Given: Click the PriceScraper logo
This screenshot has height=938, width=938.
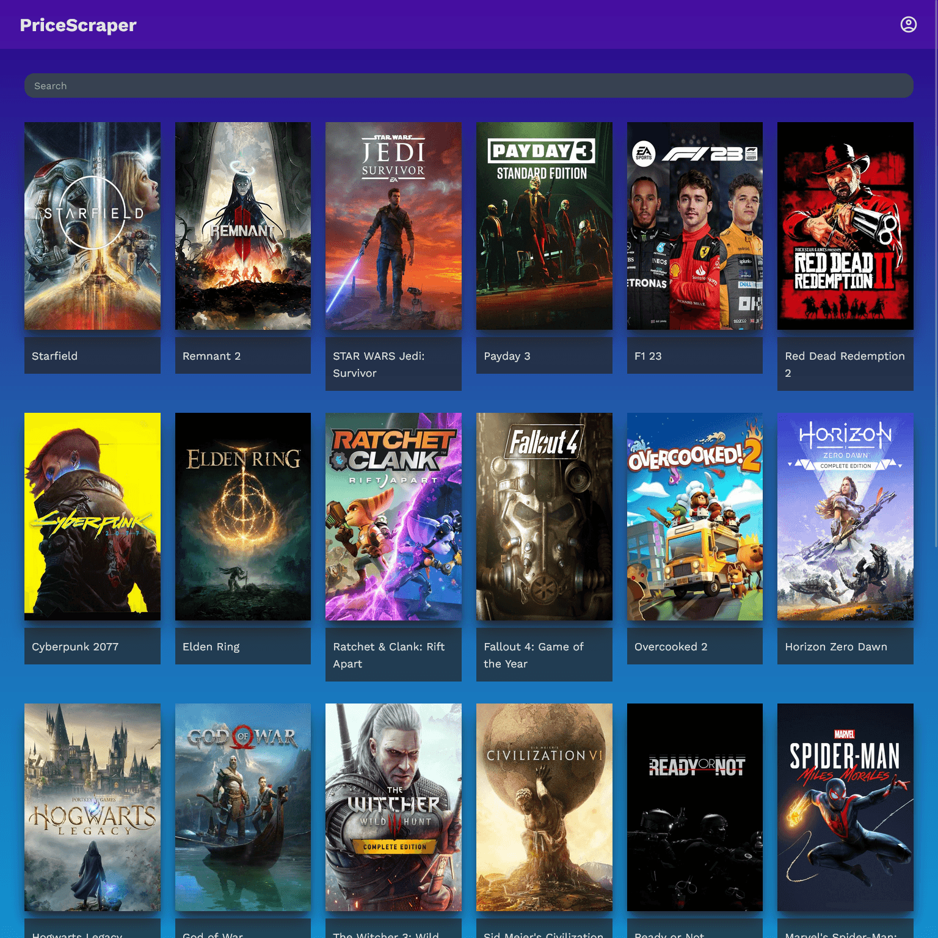Looking at the screenshot, I should point(78,25).
